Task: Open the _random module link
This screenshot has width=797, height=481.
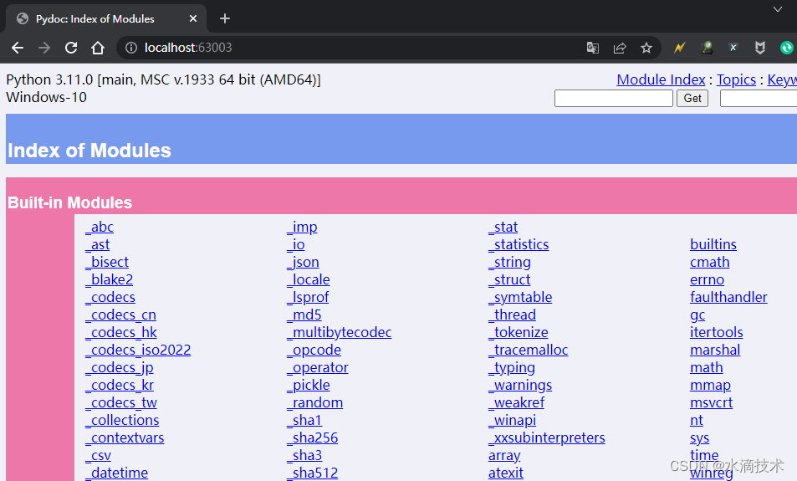Action: [x=314, y=402]
